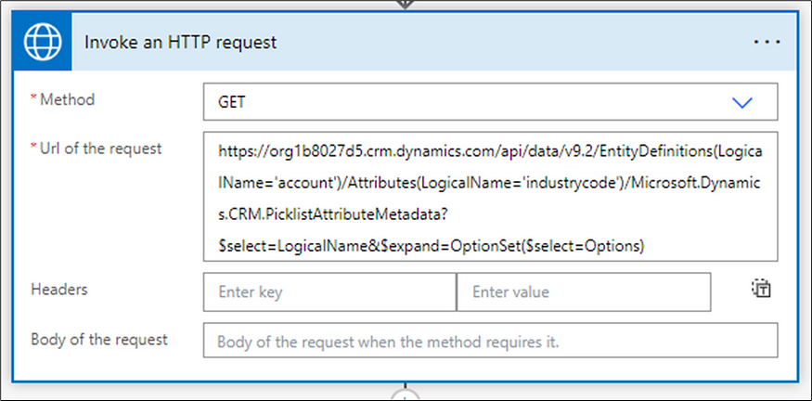Click the insert step plus below card
Viewport: 812px width, 401px height.
pyautogui.click(x=405, y=395)
